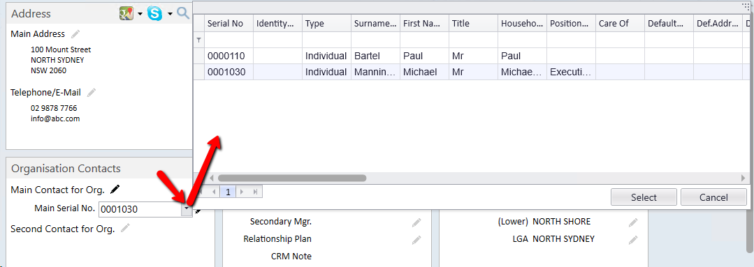Image resolution: width=754 pixels, height=267 pixels.
Task: Click the Main Serial No. input field
Action: point(140,209)
